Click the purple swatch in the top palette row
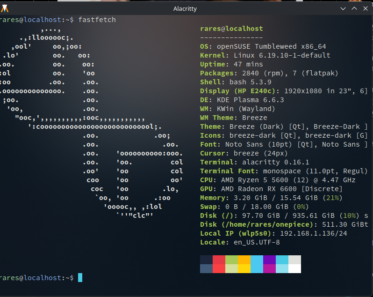The height and width of the screenshot is (297, 373). pyautogui.click(x=269, y=260)
